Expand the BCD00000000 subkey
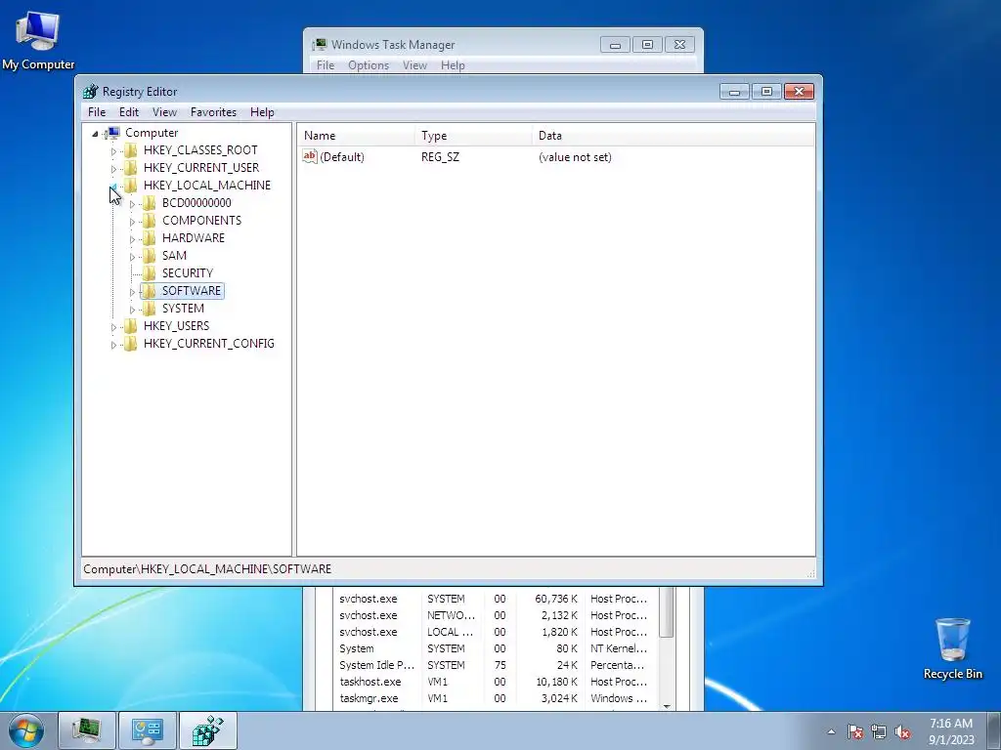Image resolution: width=1001 pixels, height=750 pixels. 132,204
